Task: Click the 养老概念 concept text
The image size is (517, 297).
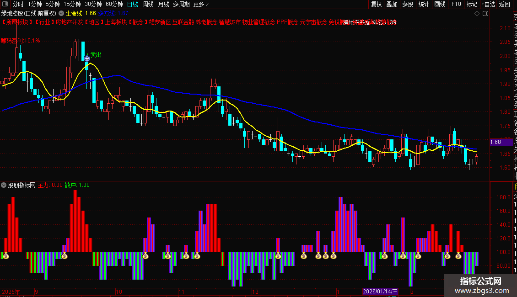Action: click(207, 22)
